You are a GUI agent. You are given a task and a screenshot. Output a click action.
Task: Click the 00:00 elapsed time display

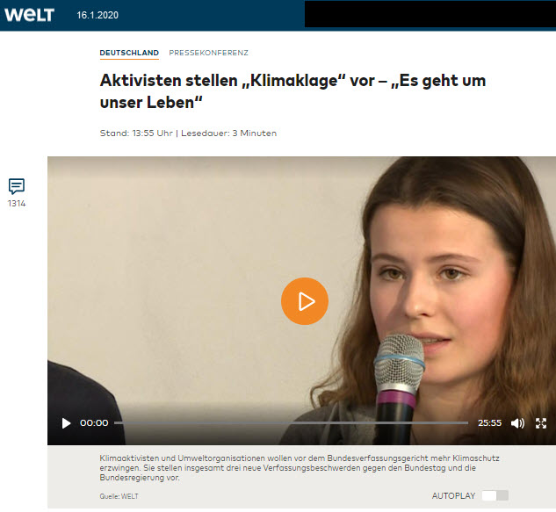(94, 423)
